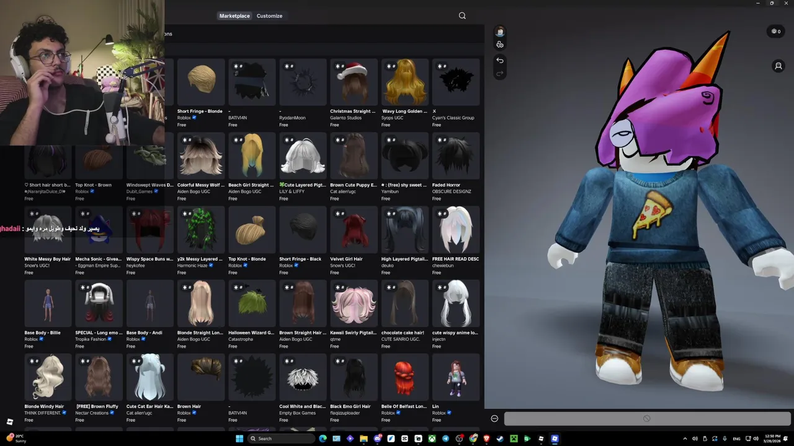Open the Aiden Bogo UGC creator link under Colorful Messy Wolf
This screenshot has width=794, height=446.
(194, 191)
